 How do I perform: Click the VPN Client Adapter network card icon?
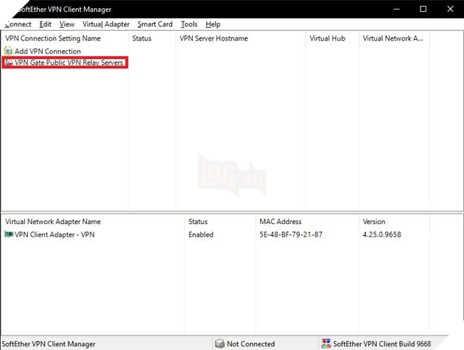coord(9,234)
